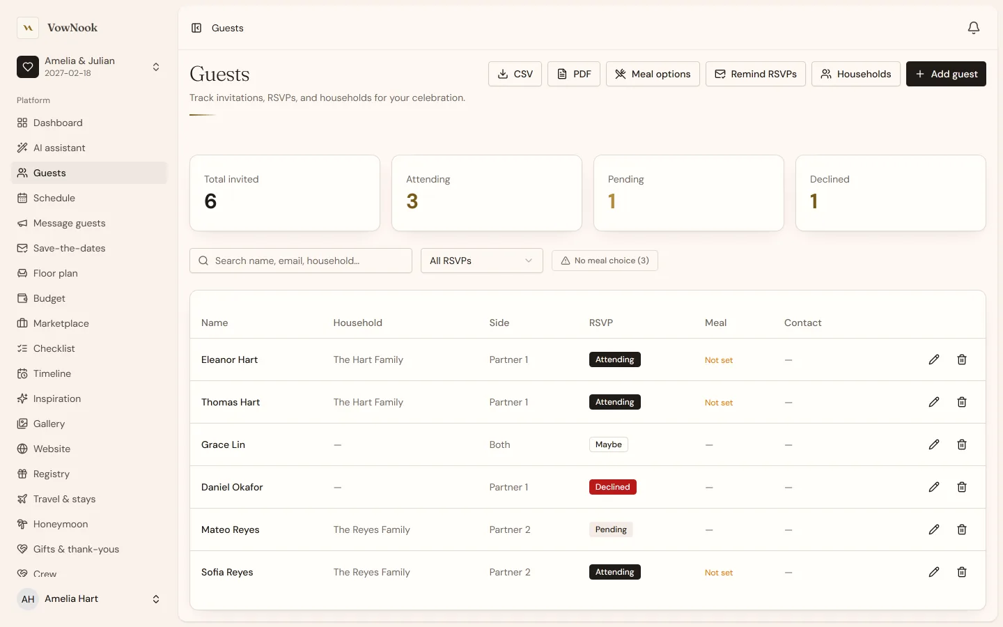The width and height of the screenshot is (1003, 627).
Task: Open the Timeline page
Action: pos(89,373)
